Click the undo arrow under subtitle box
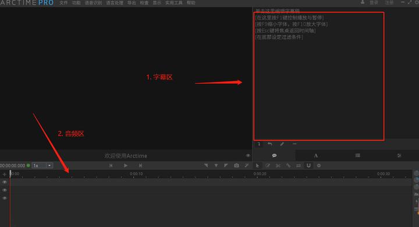Viewport: 419px width, 227px height. pos(270,144)
